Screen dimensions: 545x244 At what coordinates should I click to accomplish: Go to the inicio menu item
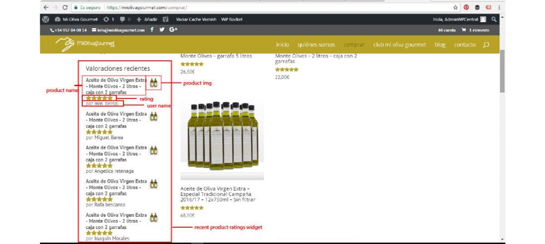click(282, 45)
